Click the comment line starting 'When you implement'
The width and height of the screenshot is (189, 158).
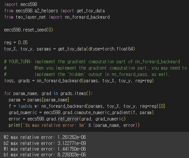pyautogui.click(x=95, y=68)
